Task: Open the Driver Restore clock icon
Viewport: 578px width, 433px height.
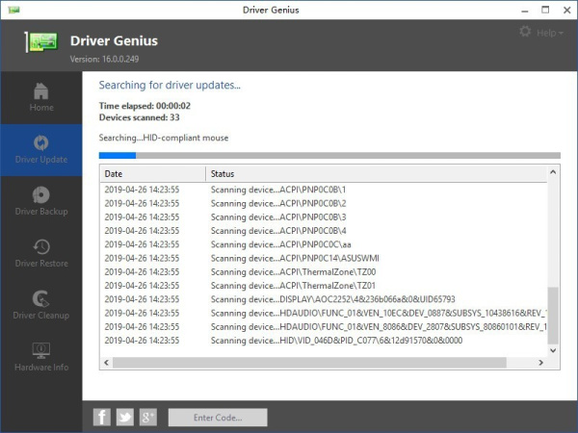Action: [x=40, y=246]
